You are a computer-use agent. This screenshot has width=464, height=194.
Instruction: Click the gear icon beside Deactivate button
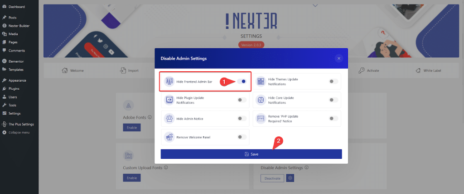point(290,178)
